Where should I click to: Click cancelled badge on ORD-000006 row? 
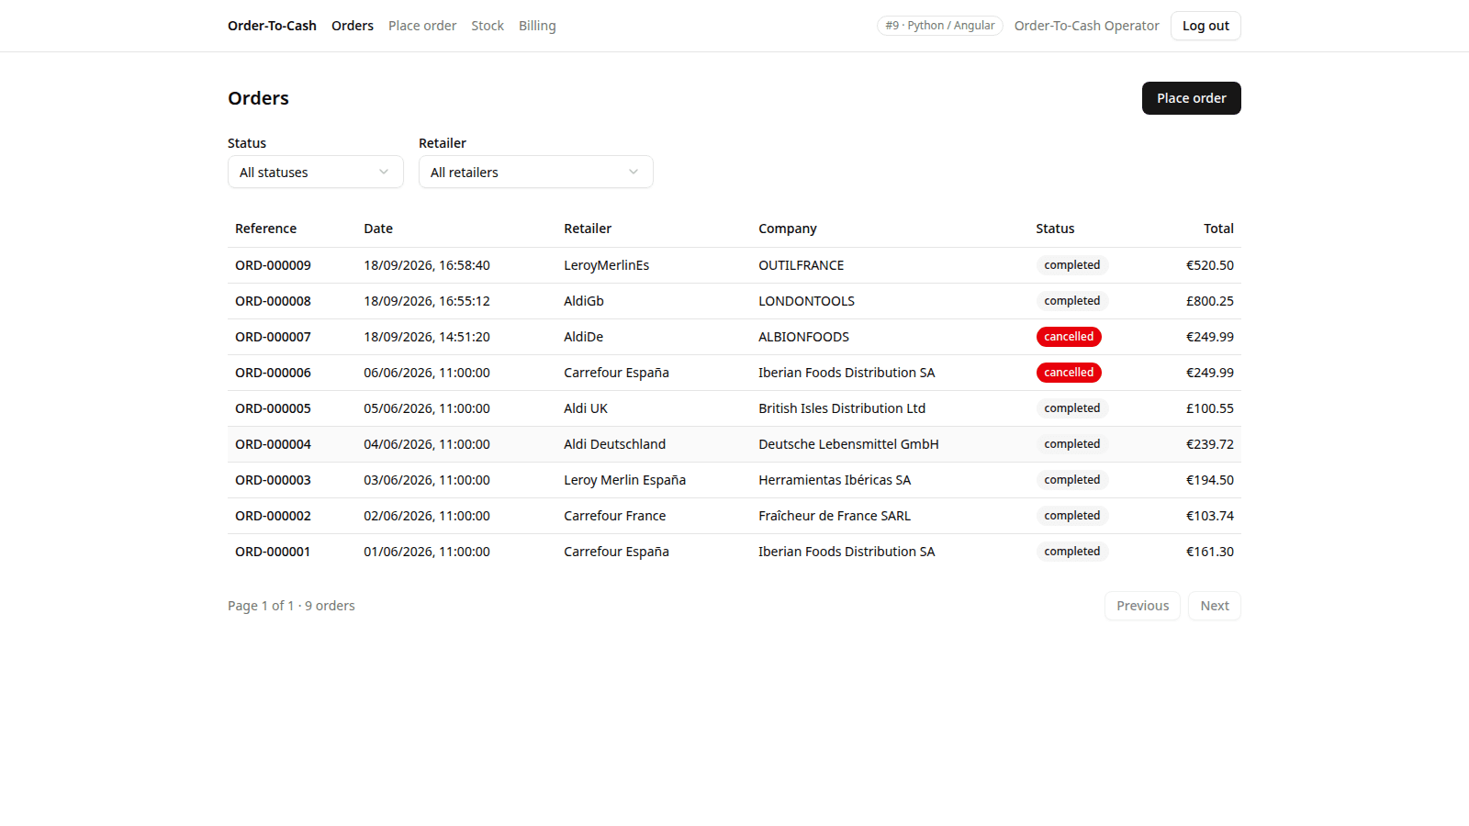tap(1069, 373)
